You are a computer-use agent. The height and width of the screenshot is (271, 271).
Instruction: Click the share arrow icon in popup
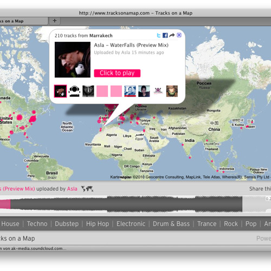tap(172, 35)
